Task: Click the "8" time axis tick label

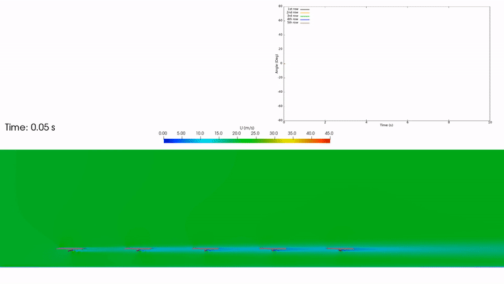Action: click(x=449, y=122)
